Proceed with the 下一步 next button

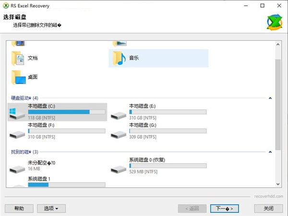click(225, 208)
